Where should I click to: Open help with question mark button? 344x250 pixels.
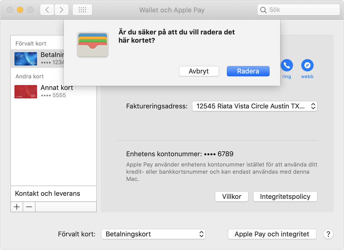coord(328,234)
